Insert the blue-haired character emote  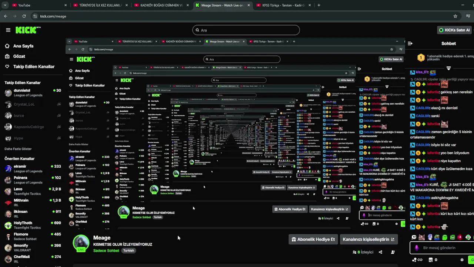pos(430,237)
